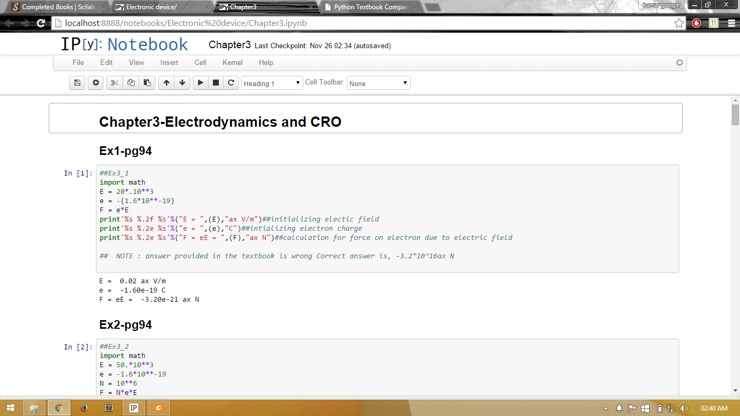Click the kernel status indicator circle
Screen dimensions: 740x416
click(679, 62)
